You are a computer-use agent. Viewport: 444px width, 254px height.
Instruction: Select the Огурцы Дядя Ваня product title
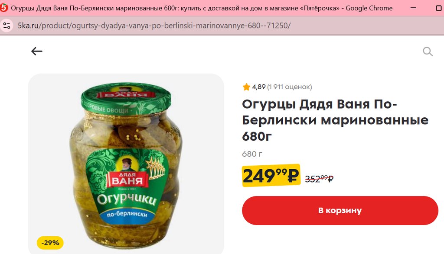pyautogui.click(x=335, y=120)
